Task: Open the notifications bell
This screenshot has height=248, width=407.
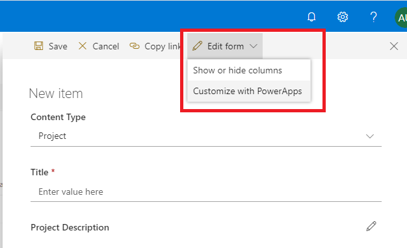Action: pos(311,17)
